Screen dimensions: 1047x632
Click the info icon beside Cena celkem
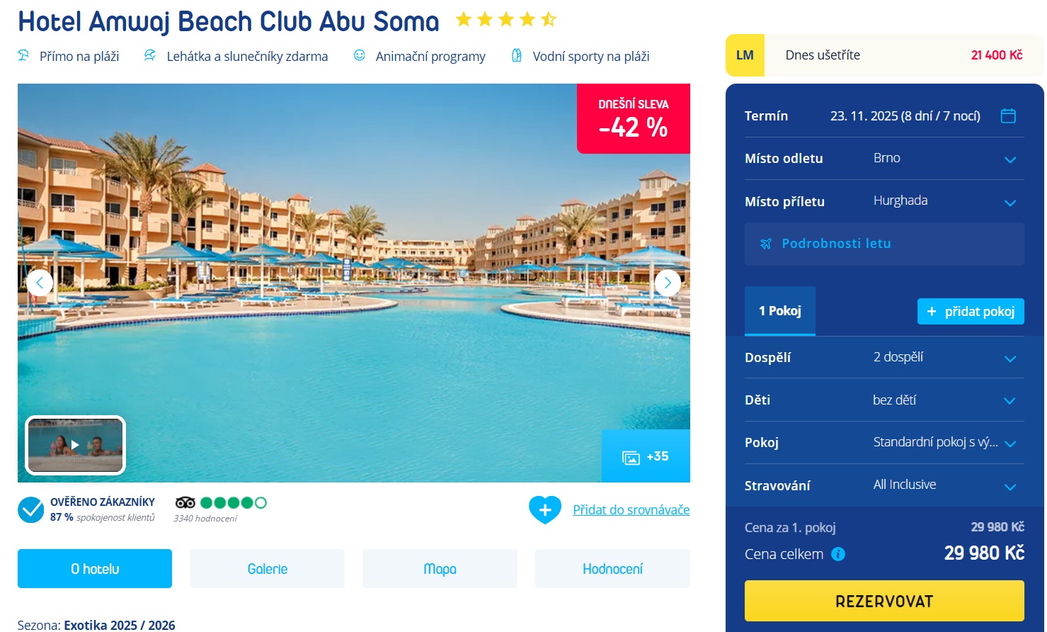pos(838,554)
